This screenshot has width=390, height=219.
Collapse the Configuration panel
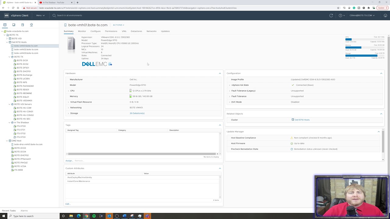(x=381, y=73)
